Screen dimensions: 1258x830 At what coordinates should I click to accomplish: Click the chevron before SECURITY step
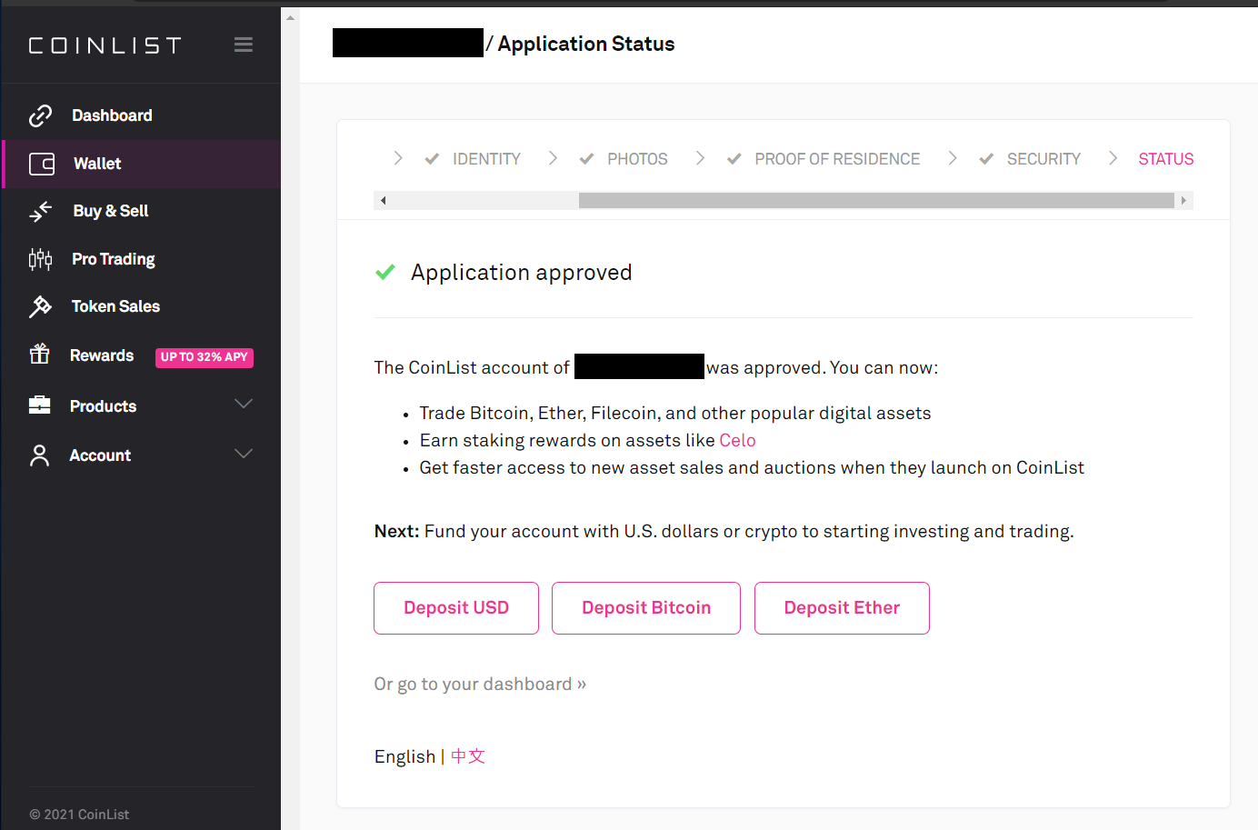click(953, 158)
